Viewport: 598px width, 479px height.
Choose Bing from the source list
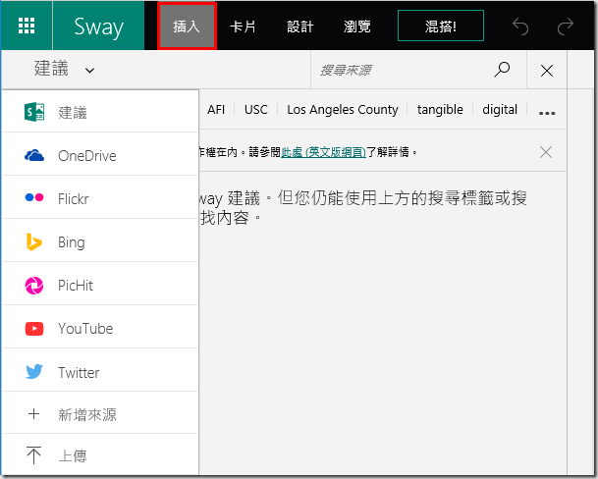coord(100,240)
